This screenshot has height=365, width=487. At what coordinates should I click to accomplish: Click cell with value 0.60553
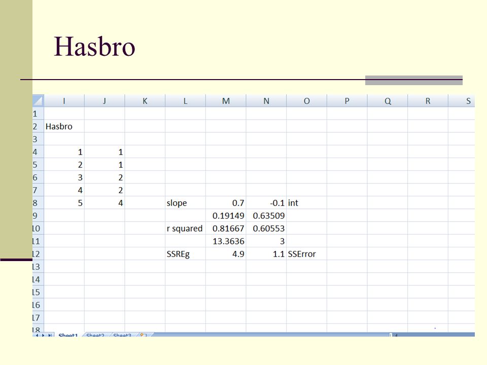266,229
